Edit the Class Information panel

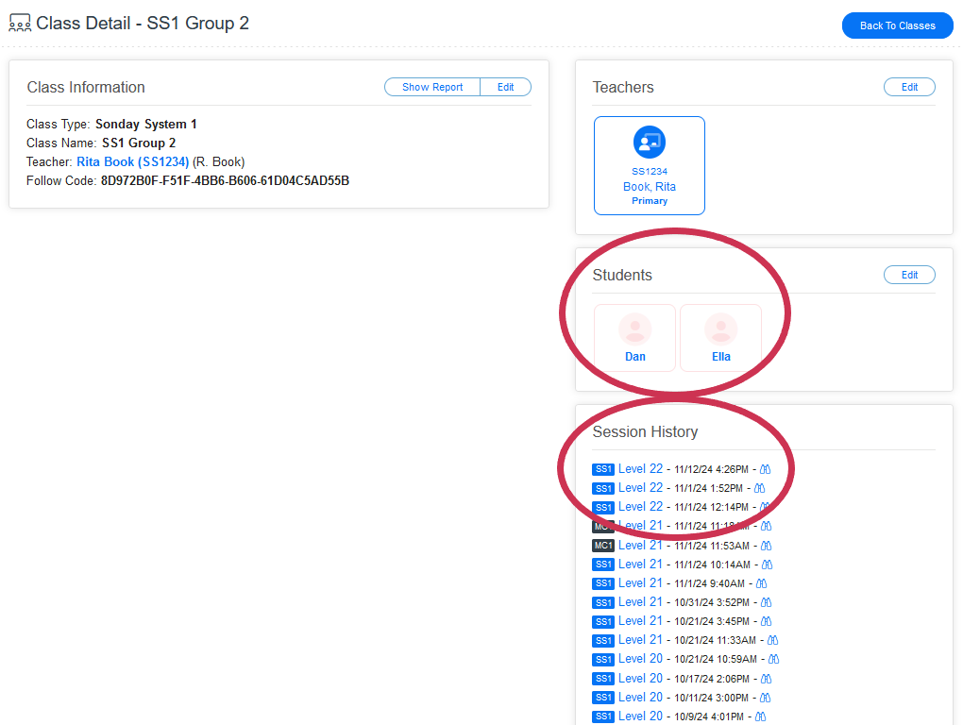coord(506,87)
